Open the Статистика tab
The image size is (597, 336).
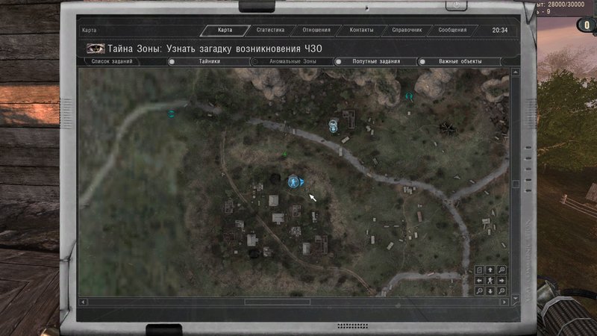[x=270, y=31]
